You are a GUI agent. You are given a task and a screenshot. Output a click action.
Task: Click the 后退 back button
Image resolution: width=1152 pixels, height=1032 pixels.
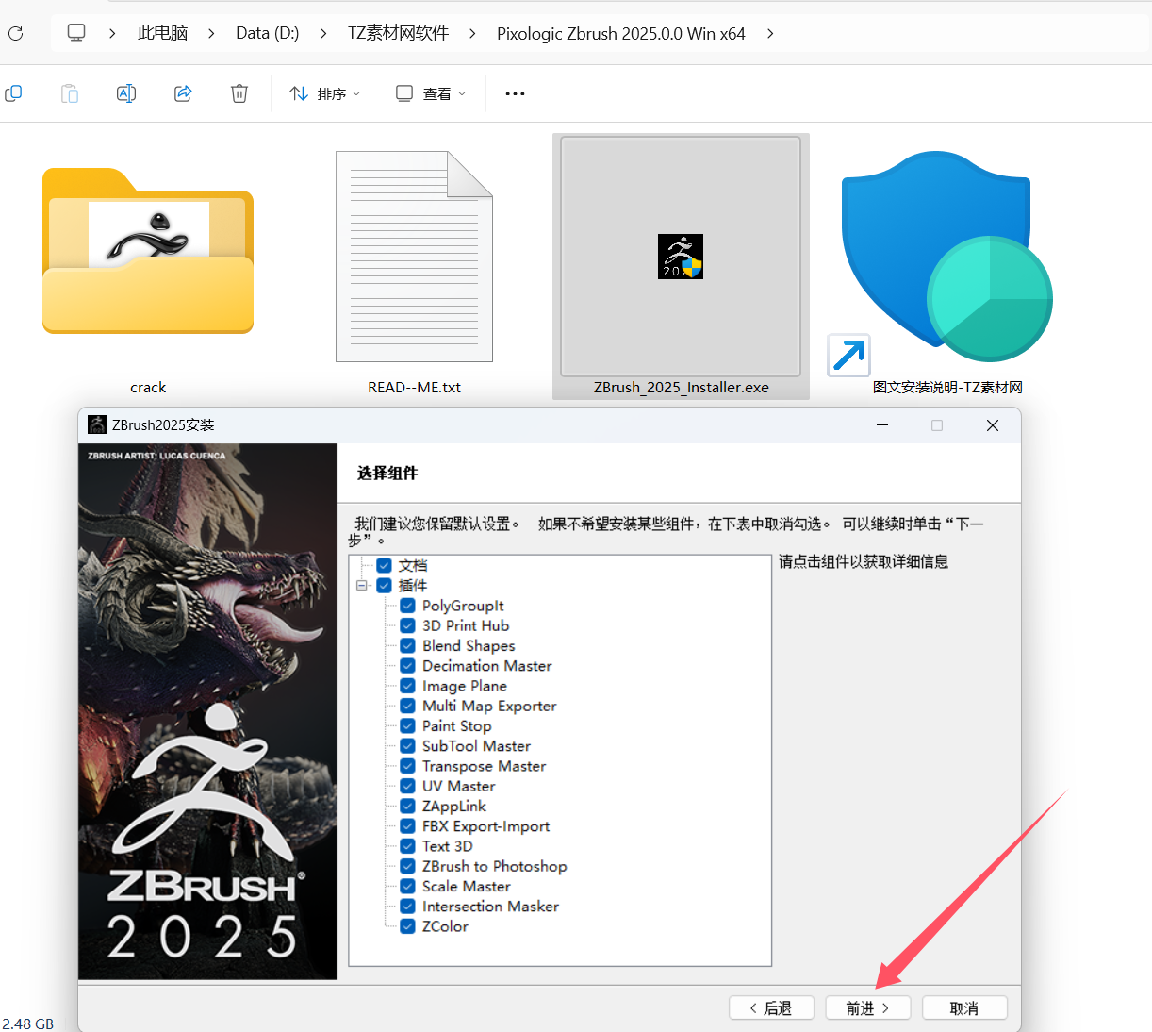[772, 1007]
